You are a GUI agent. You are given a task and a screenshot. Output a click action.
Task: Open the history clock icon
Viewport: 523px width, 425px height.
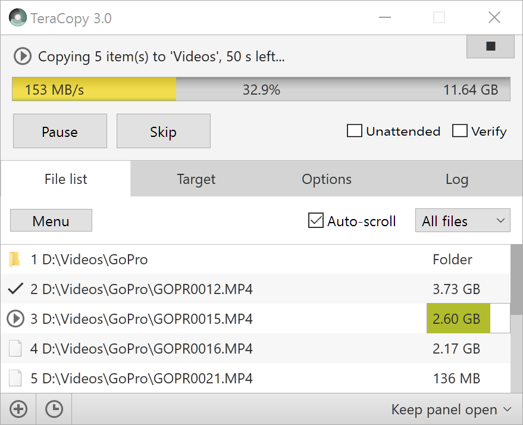[54, 409]
